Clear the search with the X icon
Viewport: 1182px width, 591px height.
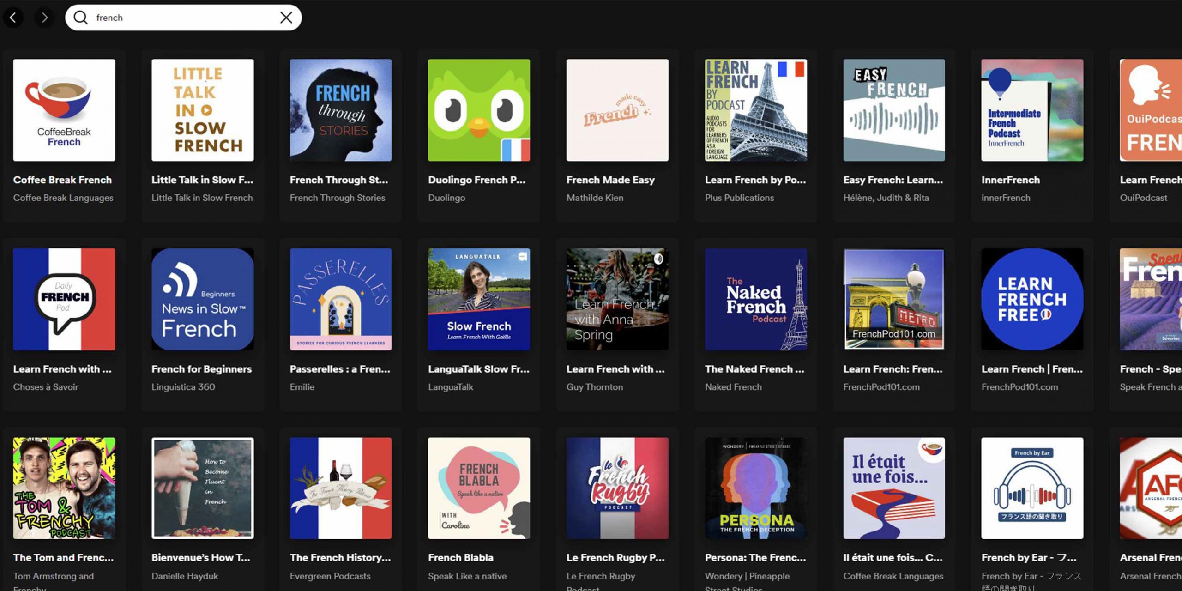(x=286, y=18)
